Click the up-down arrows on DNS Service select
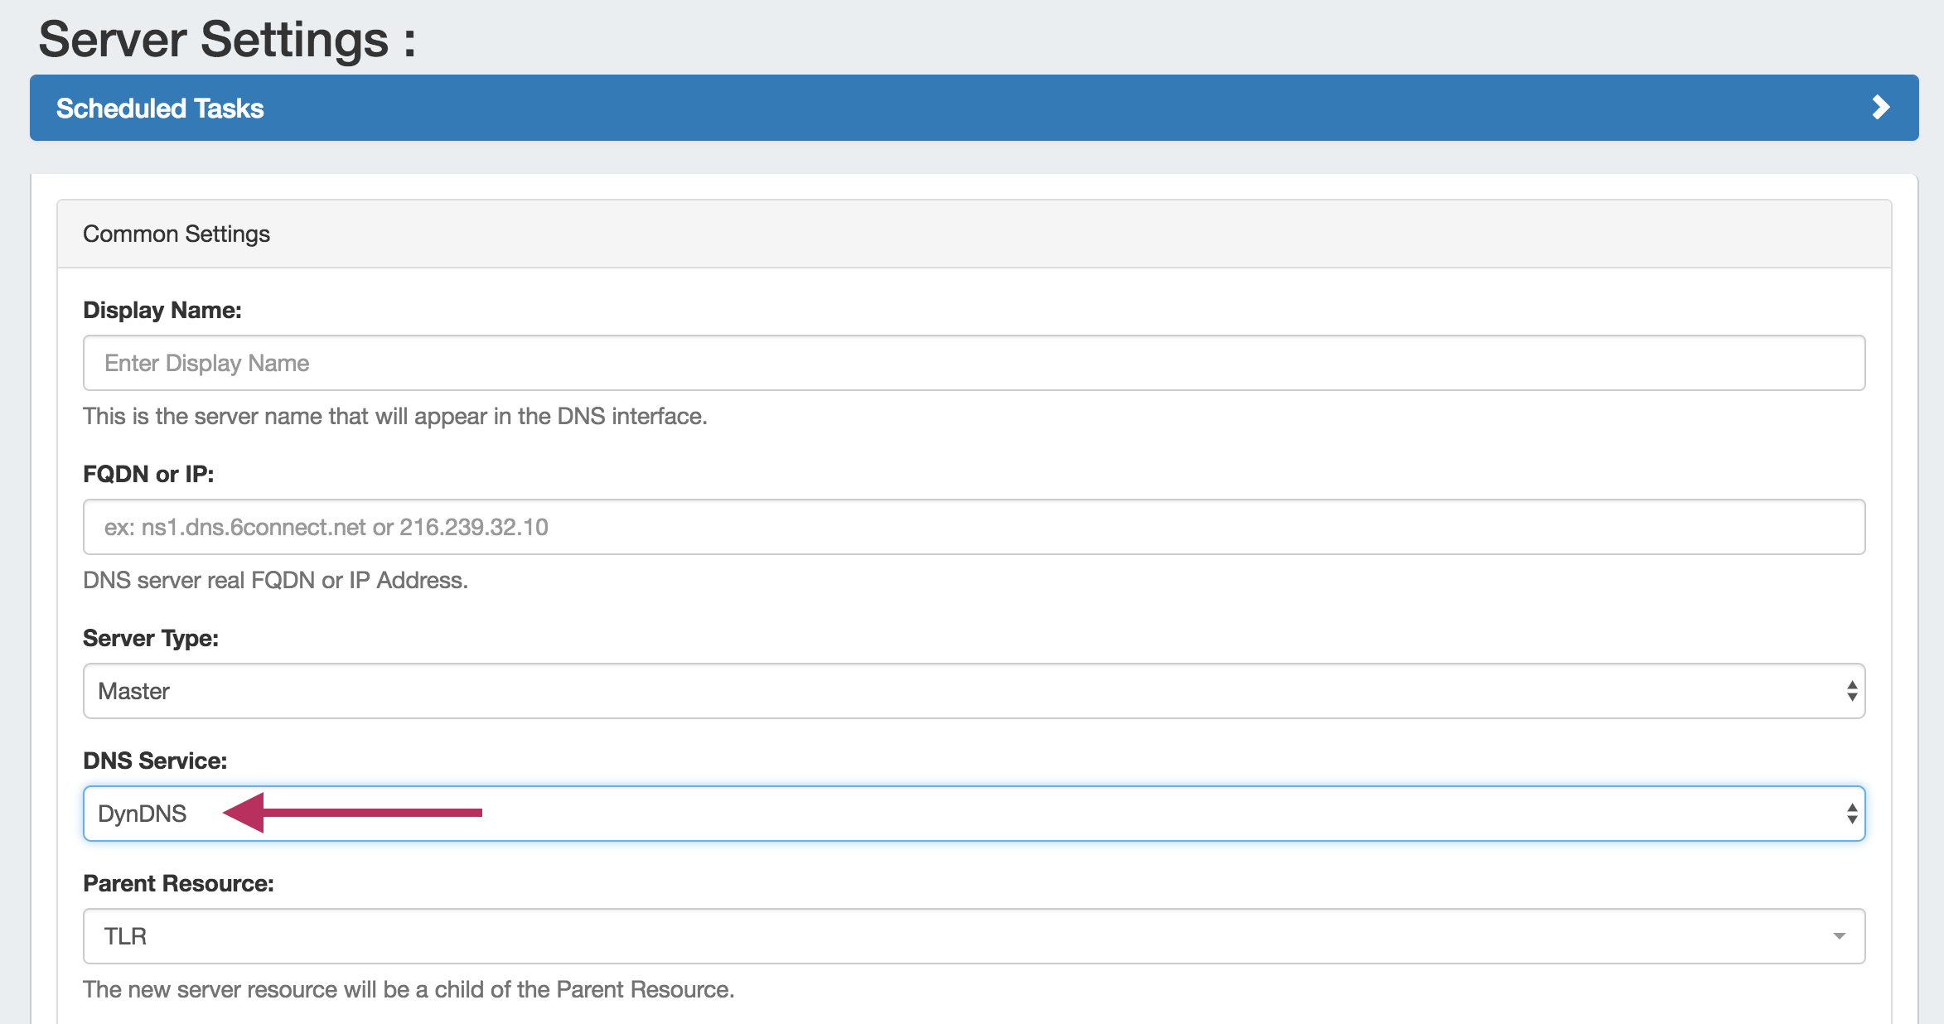 (1851, 814)
